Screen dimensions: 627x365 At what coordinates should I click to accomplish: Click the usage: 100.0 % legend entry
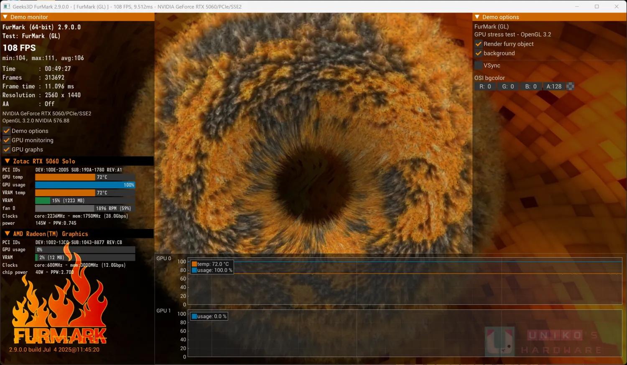212,270
